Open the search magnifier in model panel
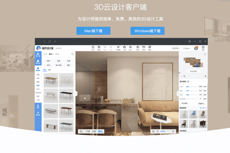 pyautogui.click(x=72, y=54)
